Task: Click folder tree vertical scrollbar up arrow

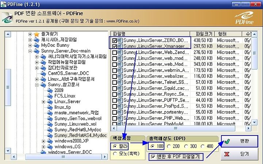Action: (x=8, y=34)
